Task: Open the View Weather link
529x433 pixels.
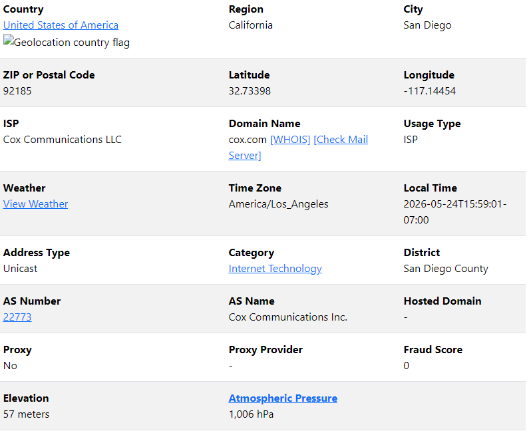Action: (x=35, y=204)
